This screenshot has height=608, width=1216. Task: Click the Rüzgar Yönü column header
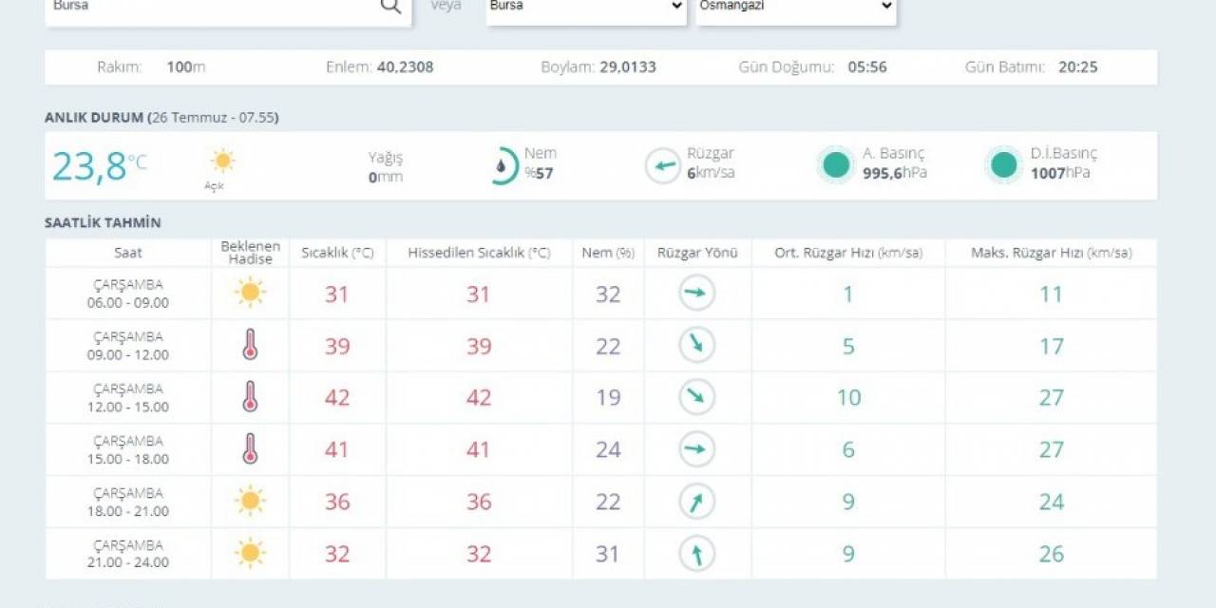tap(696, 253)
